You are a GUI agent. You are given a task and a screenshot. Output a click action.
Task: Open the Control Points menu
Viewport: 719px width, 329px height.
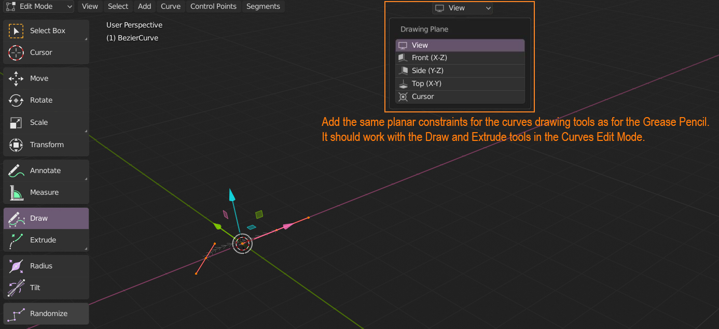[213, 6]
